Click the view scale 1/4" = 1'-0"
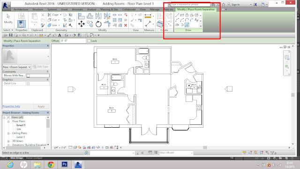The width and height of the screenshot is (300, 169). click(x=60, y=147)
